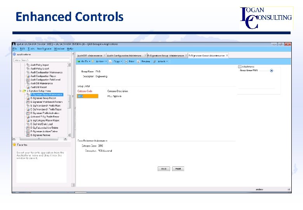
Task: Close the Audit DB Maintenance tab
Action: (104, 56)
